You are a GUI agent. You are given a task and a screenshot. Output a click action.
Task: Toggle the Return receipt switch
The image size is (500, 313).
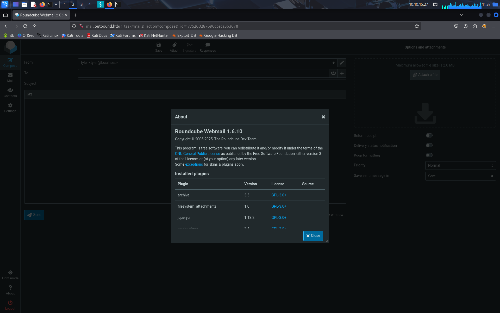point(429,135)
